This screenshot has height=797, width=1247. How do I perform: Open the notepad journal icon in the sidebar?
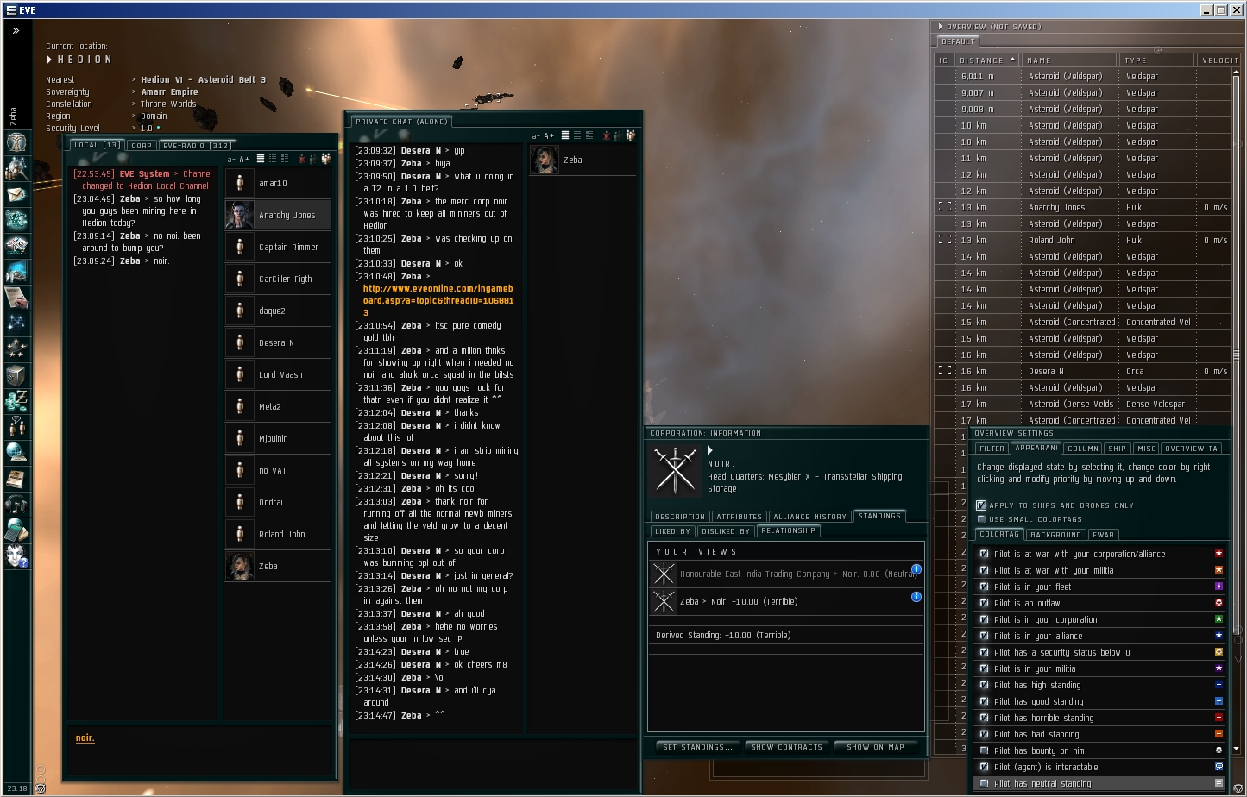[x=16, y=298]
